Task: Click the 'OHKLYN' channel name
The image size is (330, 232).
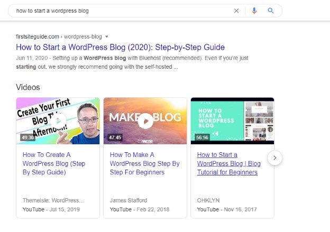Action: [208, 200]
